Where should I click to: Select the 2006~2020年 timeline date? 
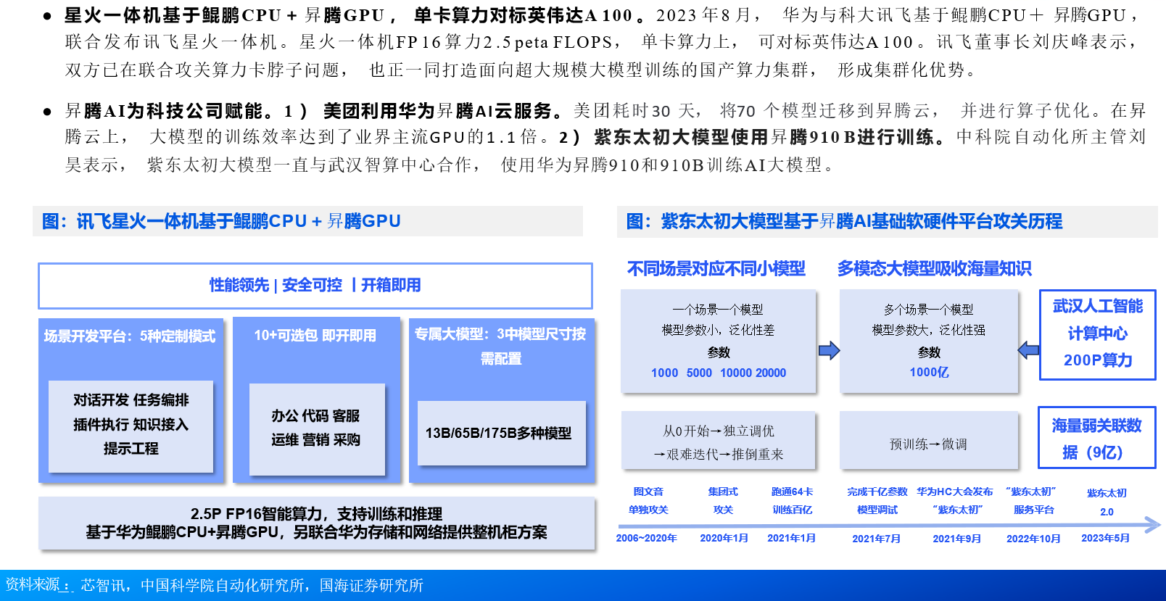click(646, 538)
